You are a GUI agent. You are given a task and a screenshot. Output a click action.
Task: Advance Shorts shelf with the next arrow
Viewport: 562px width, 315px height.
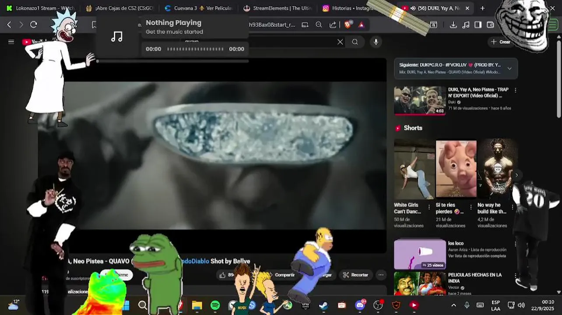coord(516,175)
